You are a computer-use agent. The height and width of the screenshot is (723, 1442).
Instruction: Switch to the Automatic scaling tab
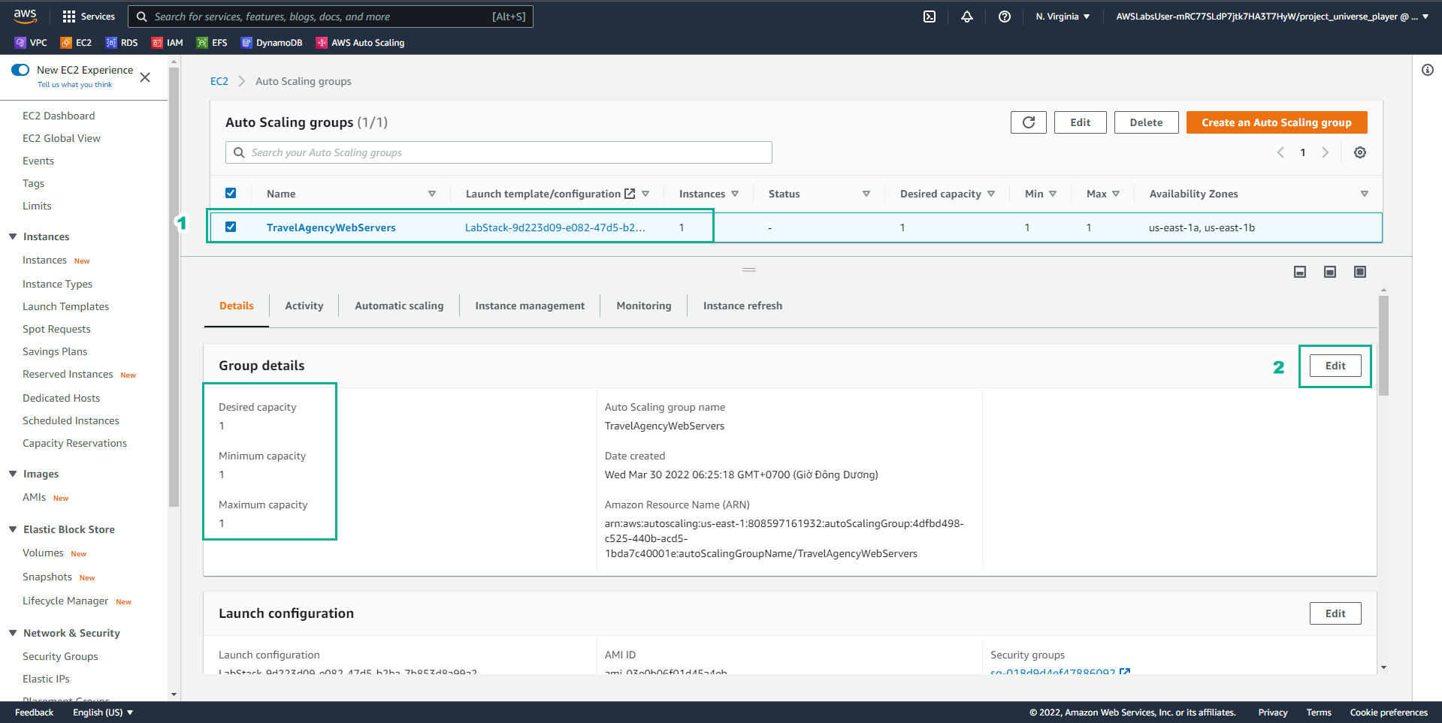[399, 306]
